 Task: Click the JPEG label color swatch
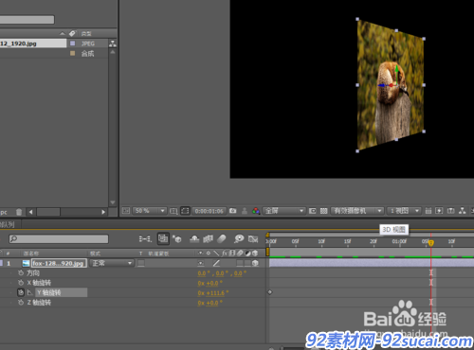[72, 44]
